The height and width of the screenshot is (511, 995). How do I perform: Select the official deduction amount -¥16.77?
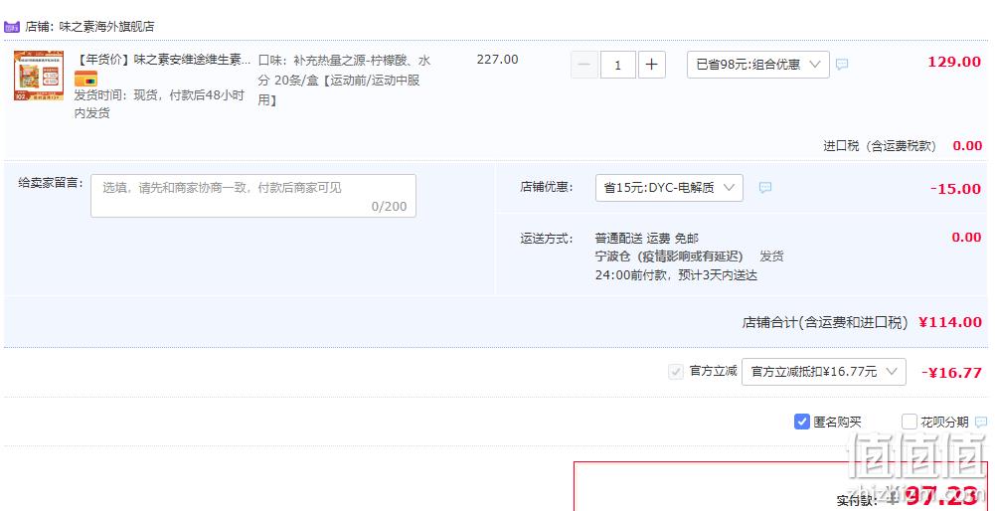click(x=952, y=373)
